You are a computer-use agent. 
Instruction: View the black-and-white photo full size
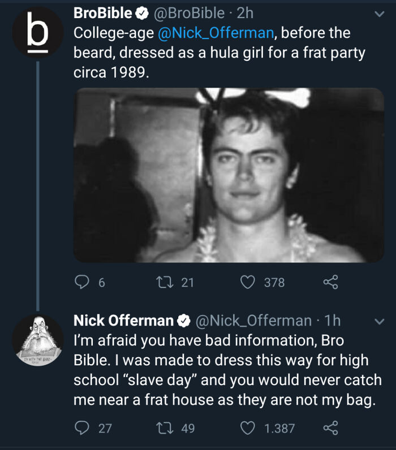[229, 175]
